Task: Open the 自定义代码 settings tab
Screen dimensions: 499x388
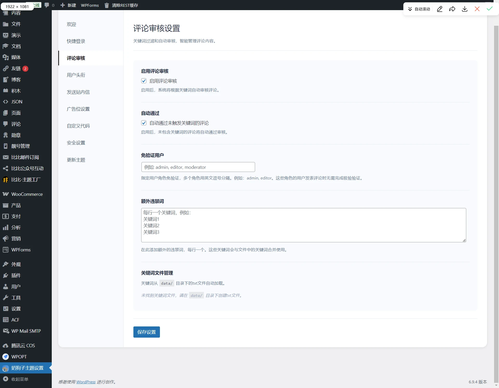Action: 91,126
